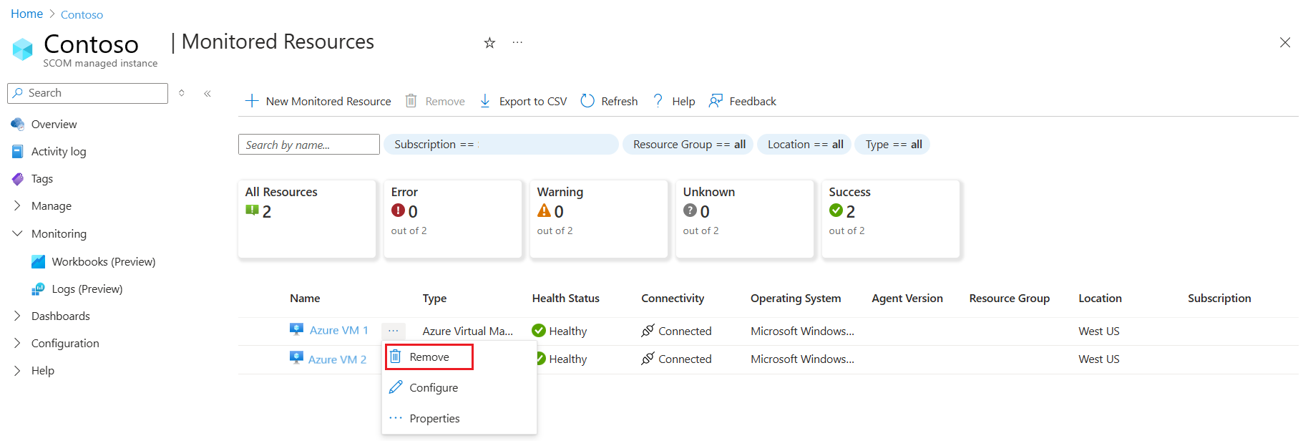The width and height of the screenshot is (1308, 441).
Task: Click New Monitored Resource button
Action: tap(318, 101)
